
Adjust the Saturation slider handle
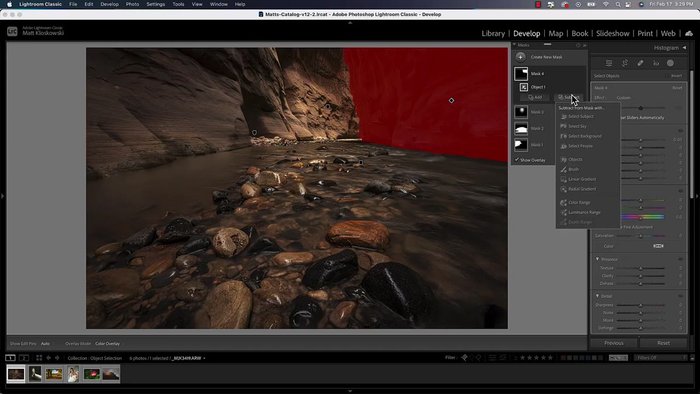[640, 235]
